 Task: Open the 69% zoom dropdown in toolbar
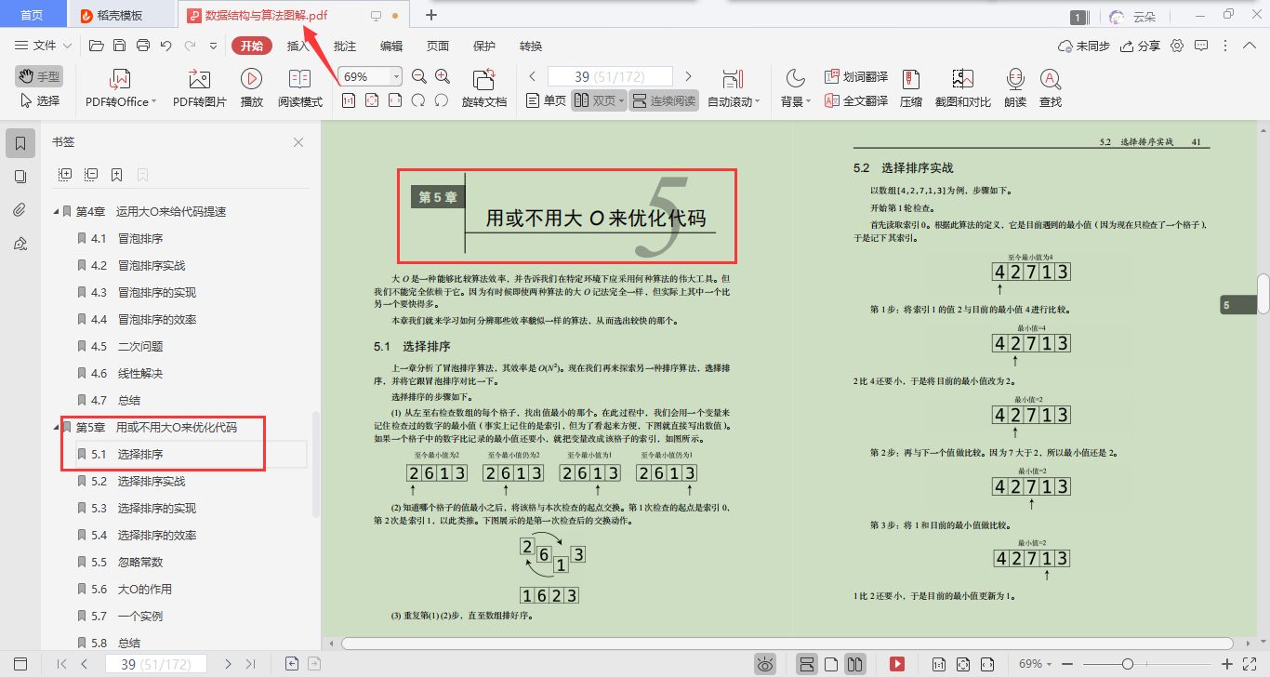(x=397, y=76)
